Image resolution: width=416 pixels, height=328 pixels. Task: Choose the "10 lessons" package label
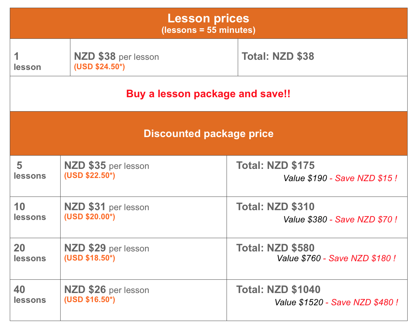(30, 212)
